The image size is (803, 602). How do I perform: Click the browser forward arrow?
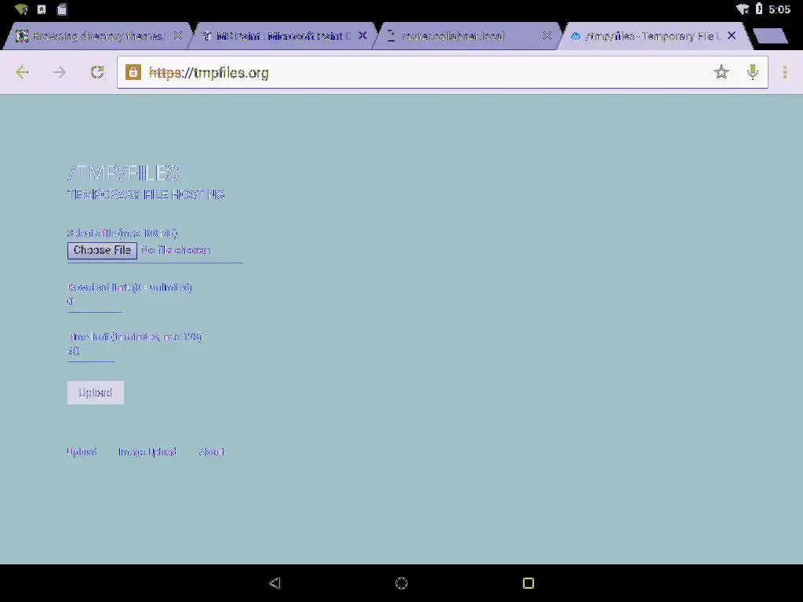point(60,72)
